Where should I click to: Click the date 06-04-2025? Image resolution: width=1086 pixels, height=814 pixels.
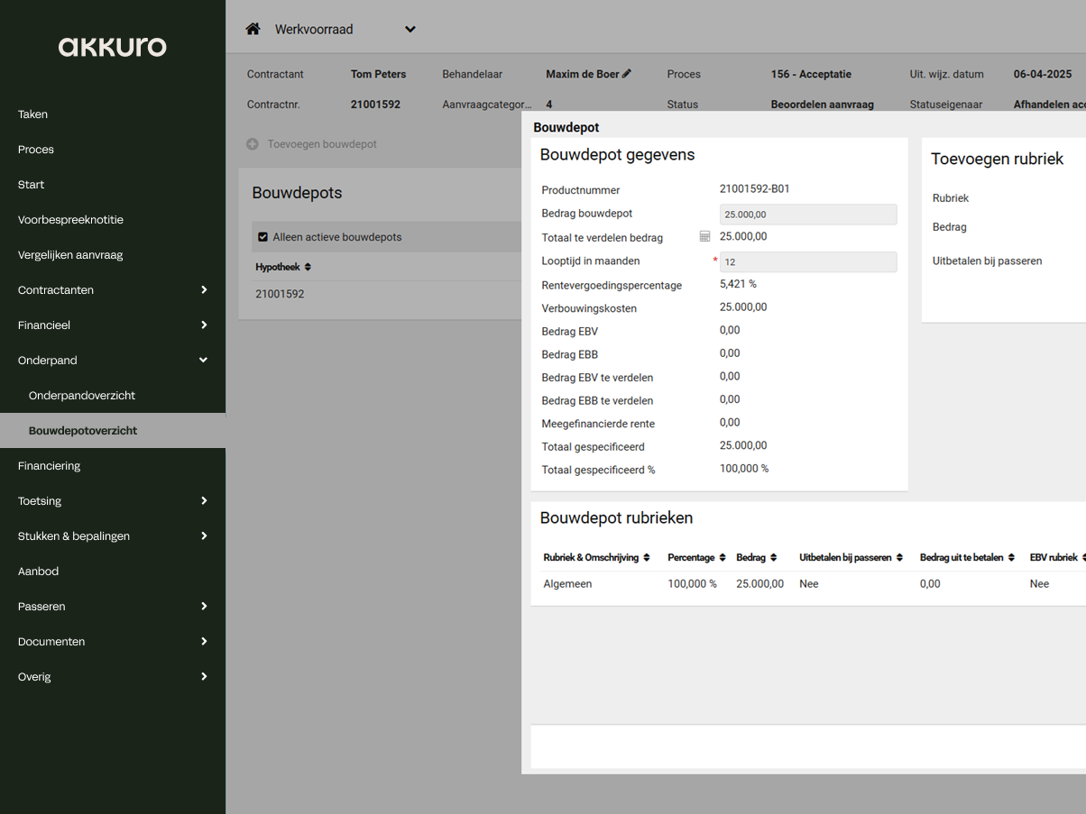(1043, 74)
